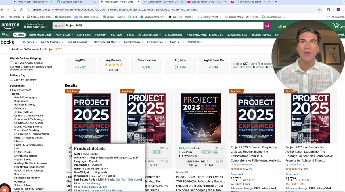The width and height of the screenshot is (345, 192).
Task: Open the EN language selector
Action: point(282,26)
